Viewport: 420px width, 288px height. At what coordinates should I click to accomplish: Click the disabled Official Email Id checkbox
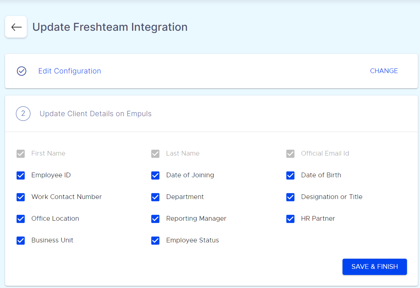point(290,154)
